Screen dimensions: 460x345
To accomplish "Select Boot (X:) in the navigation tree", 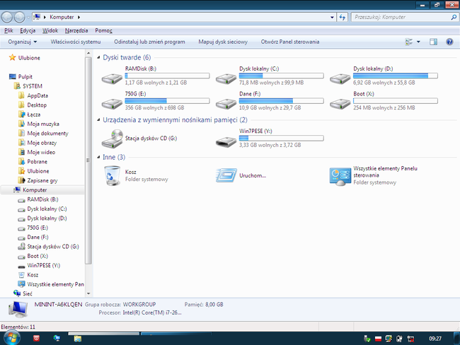I will coord(38,256).
